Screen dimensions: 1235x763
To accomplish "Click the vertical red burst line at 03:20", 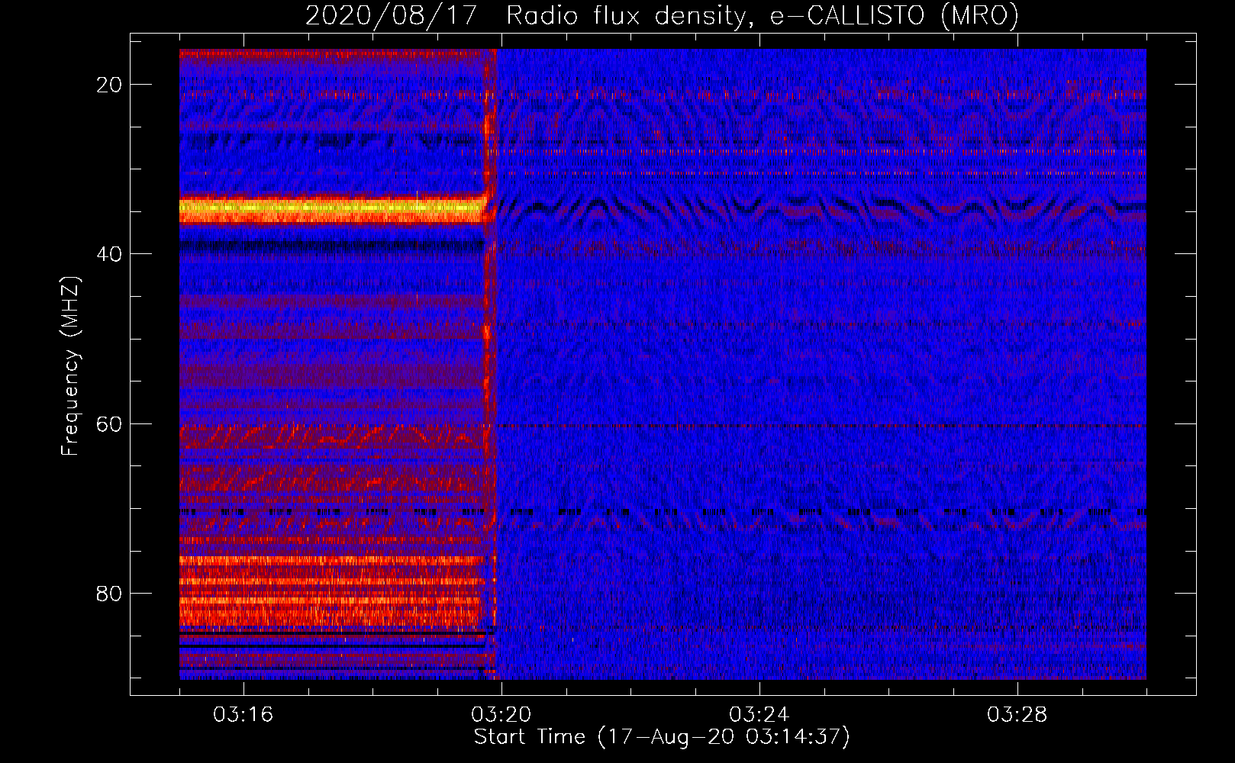I will click(x=491, y=364).
